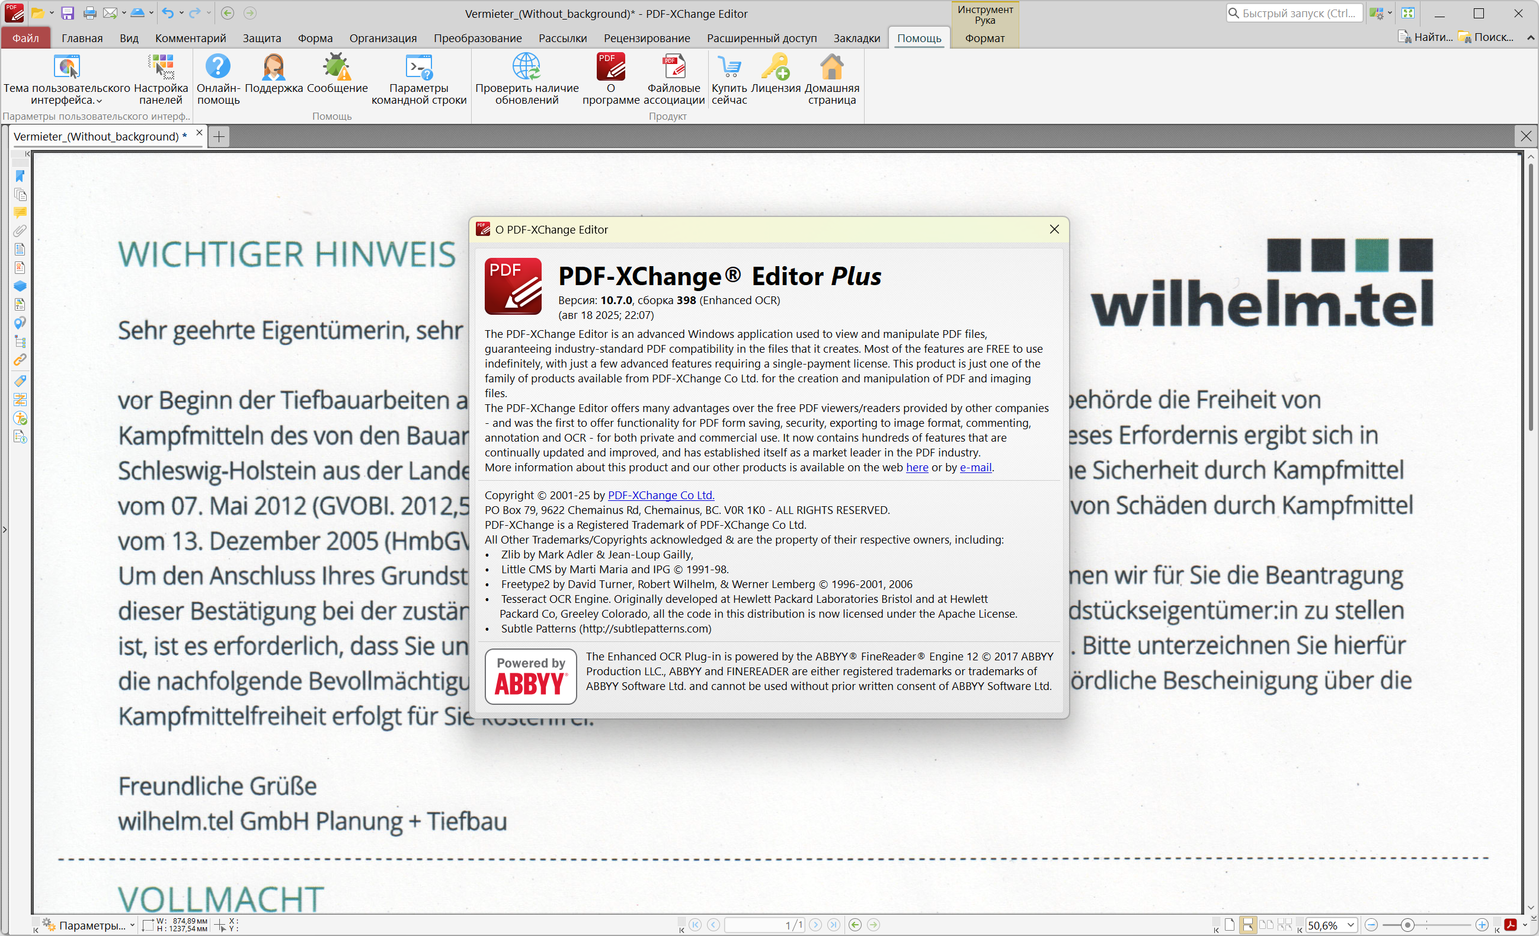Switch to the Главная ribbon tab
The image size is (1539, 936).
point(82,38)
